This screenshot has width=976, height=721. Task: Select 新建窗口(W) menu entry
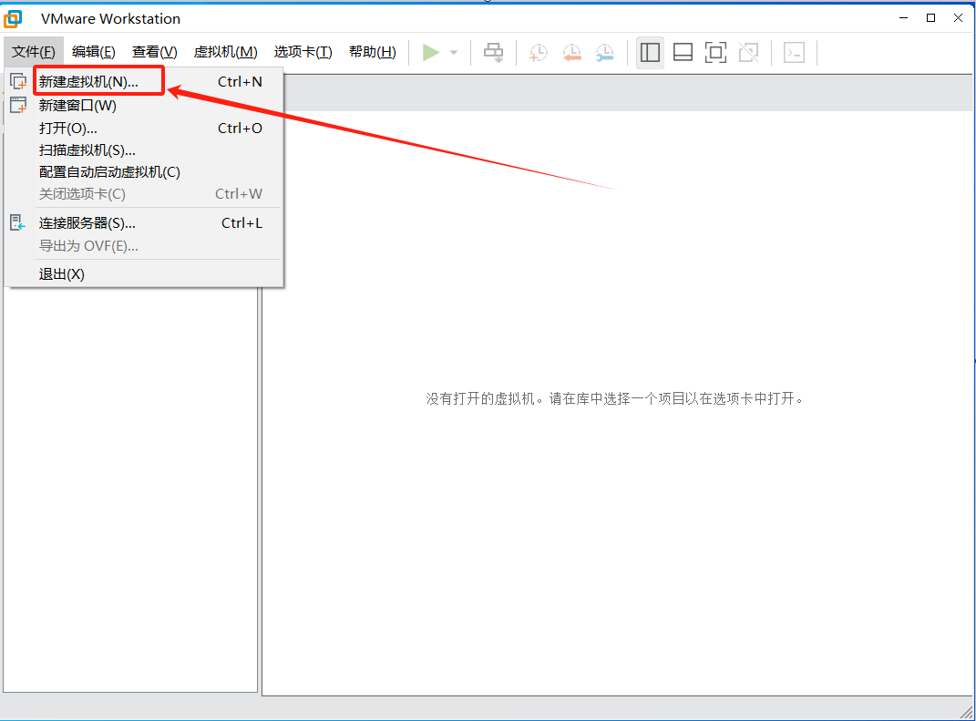[x=144, y=105]
